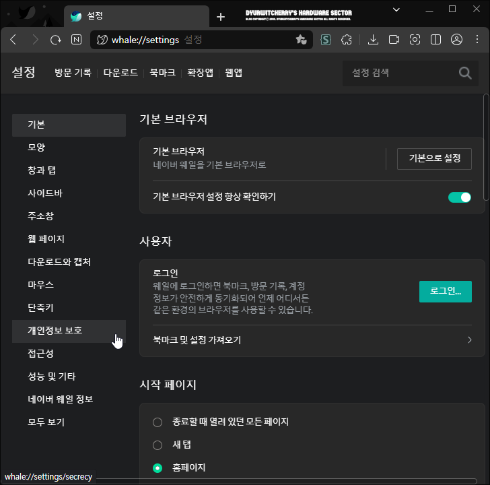Select 창과 탭 in settings sidebar

pyautogui.click(x=69, y=170)
